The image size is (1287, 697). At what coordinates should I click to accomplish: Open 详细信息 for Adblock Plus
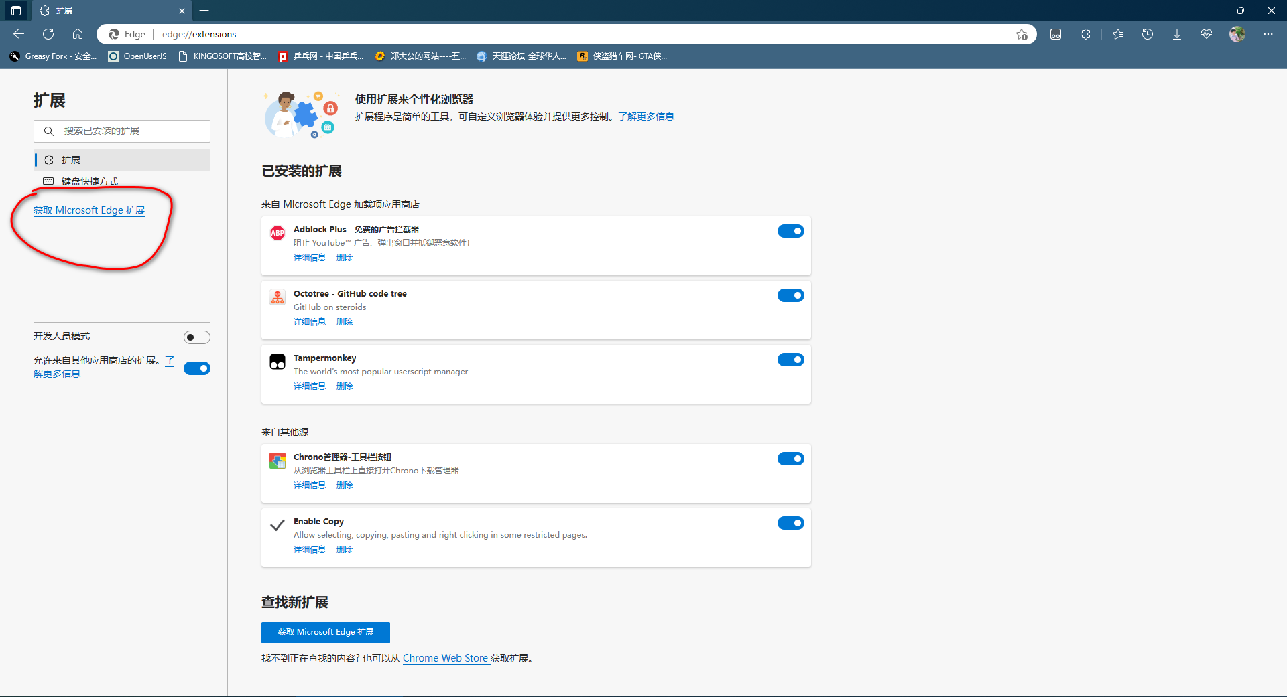[x=310, y=258]
